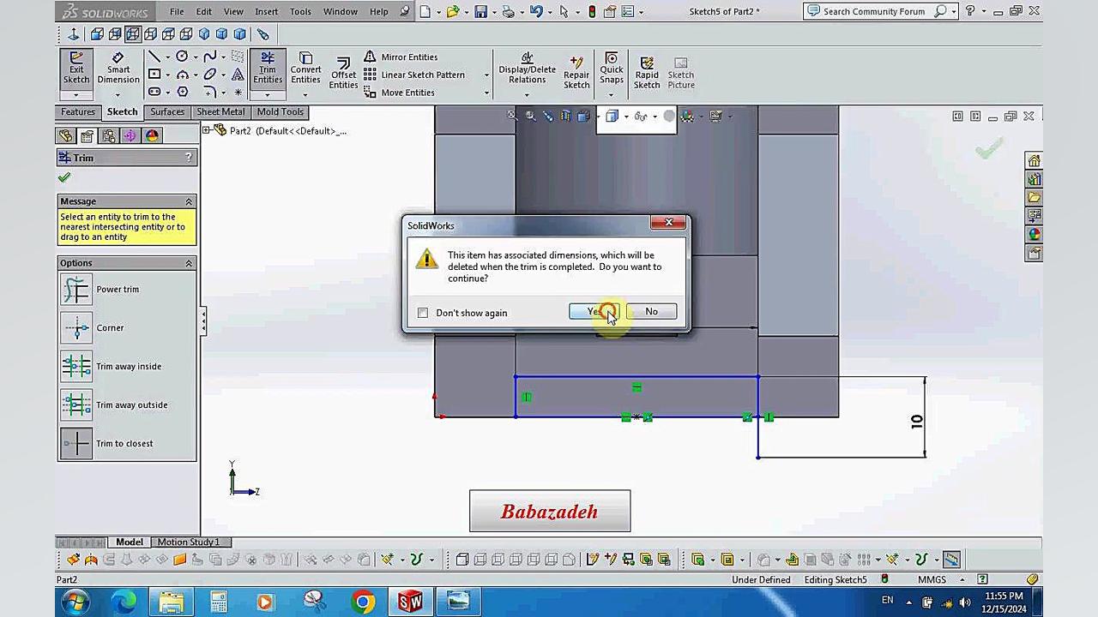The height and width of the screenshot is (617, 1098).
Task: Choose the Spline sketch tool
Action: click(x=209, y=57)
